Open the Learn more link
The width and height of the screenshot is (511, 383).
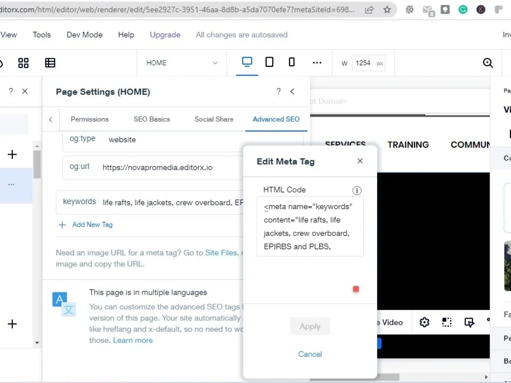pos(133,340)
